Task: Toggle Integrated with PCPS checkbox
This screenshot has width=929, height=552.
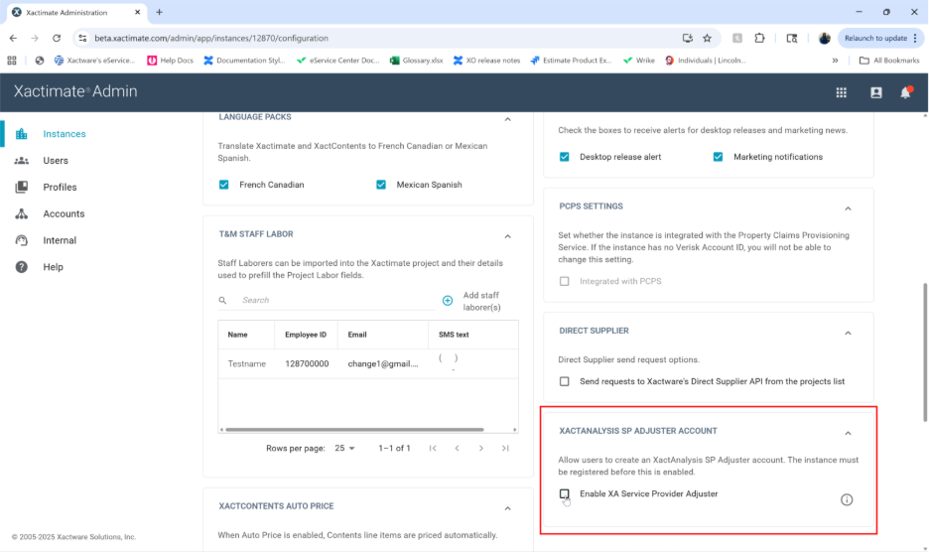Action: 564,282
